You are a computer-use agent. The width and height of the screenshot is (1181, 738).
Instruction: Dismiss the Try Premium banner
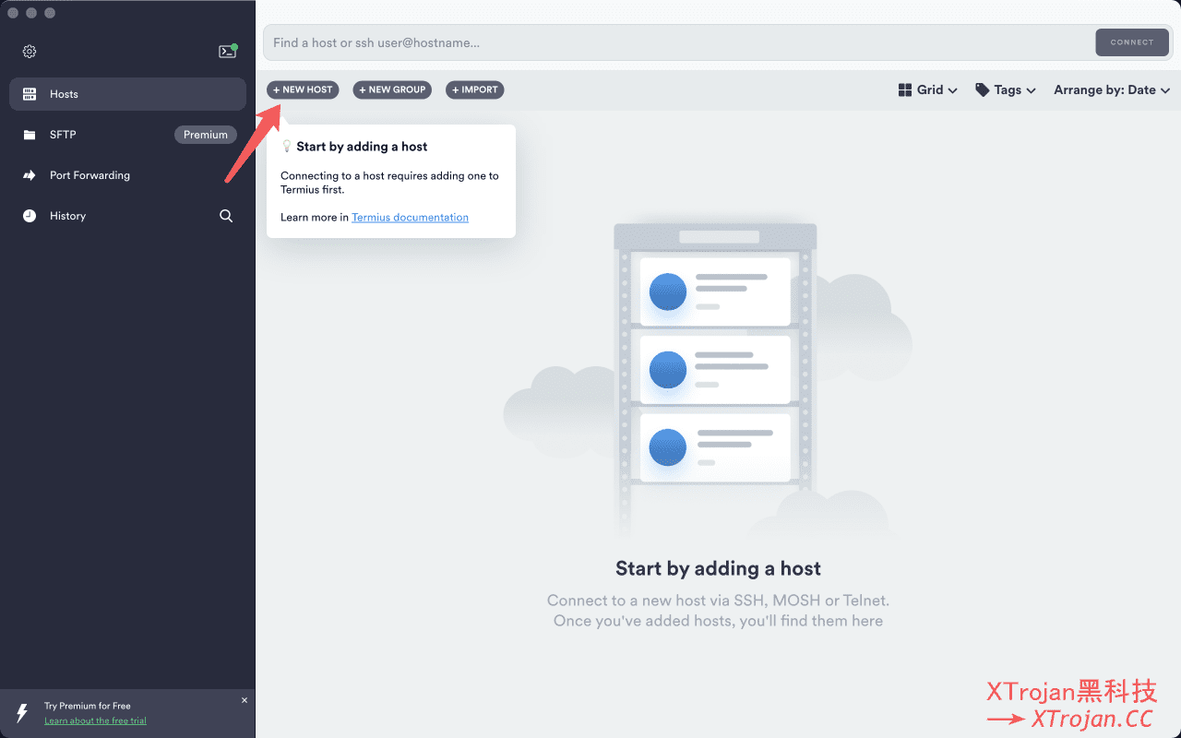coord(245,700)
